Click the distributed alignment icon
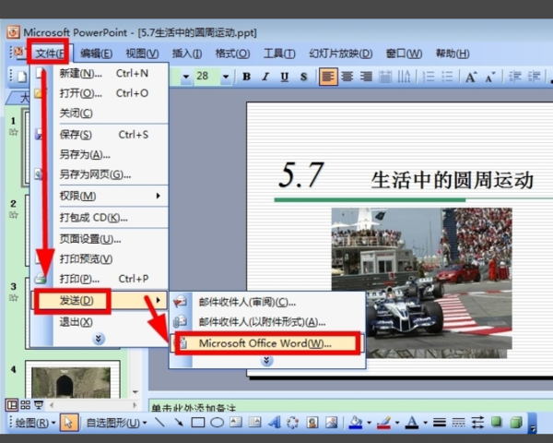Image resolution: width=553 pixels, height=443 pixels. pos(385,77)
